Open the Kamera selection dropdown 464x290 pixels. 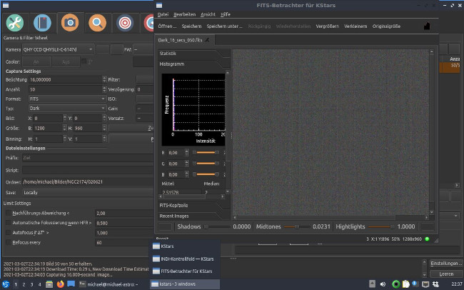click(x=59, y=49)
